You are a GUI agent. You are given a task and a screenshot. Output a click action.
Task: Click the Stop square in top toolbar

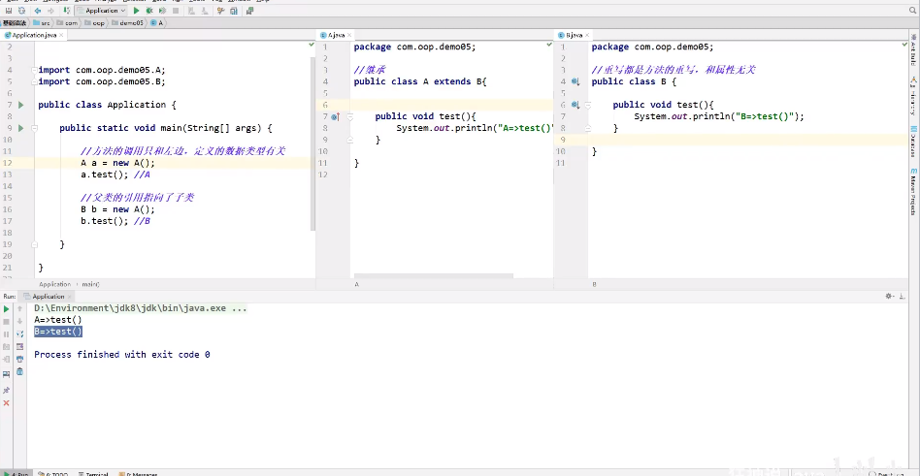[176, 11]
